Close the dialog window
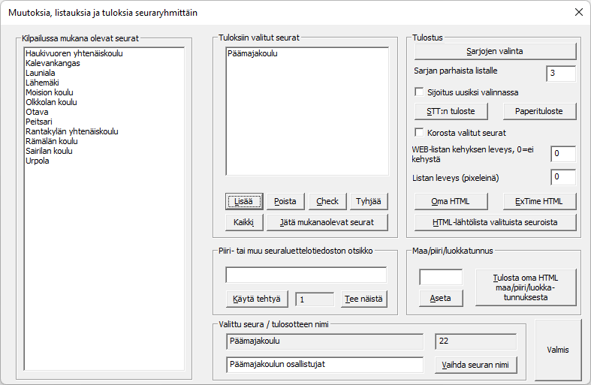The width and height of the screenshot is (591, 385). click(578, 12)
